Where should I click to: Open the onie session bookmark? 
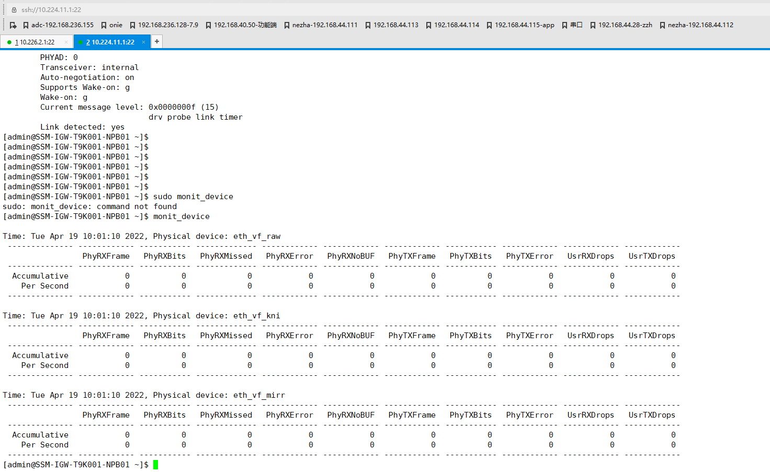[111, 25]
